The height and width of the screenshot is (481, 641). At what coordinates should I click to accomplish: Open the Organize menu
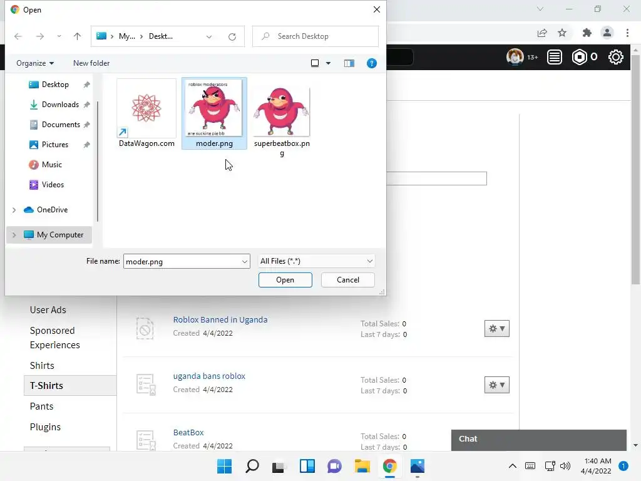tap(35, 63)
